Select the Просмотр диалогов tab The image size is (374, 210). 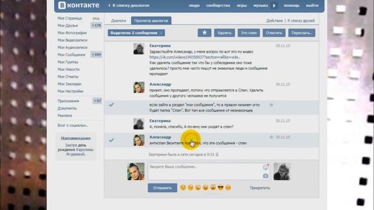tap(151, 21)
